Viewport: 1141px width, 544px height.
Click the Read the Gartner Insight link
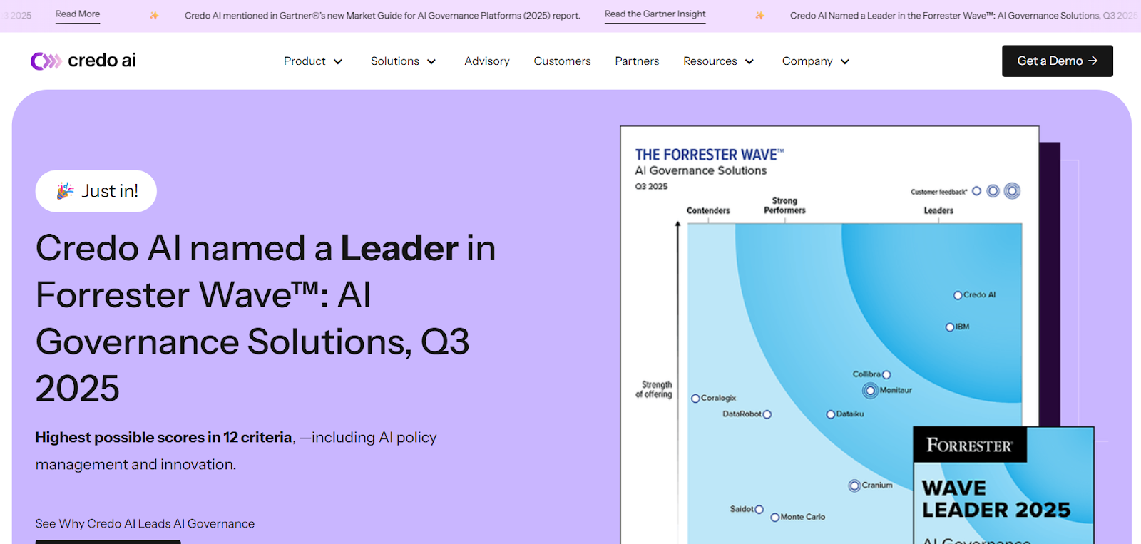click(654, 14)
